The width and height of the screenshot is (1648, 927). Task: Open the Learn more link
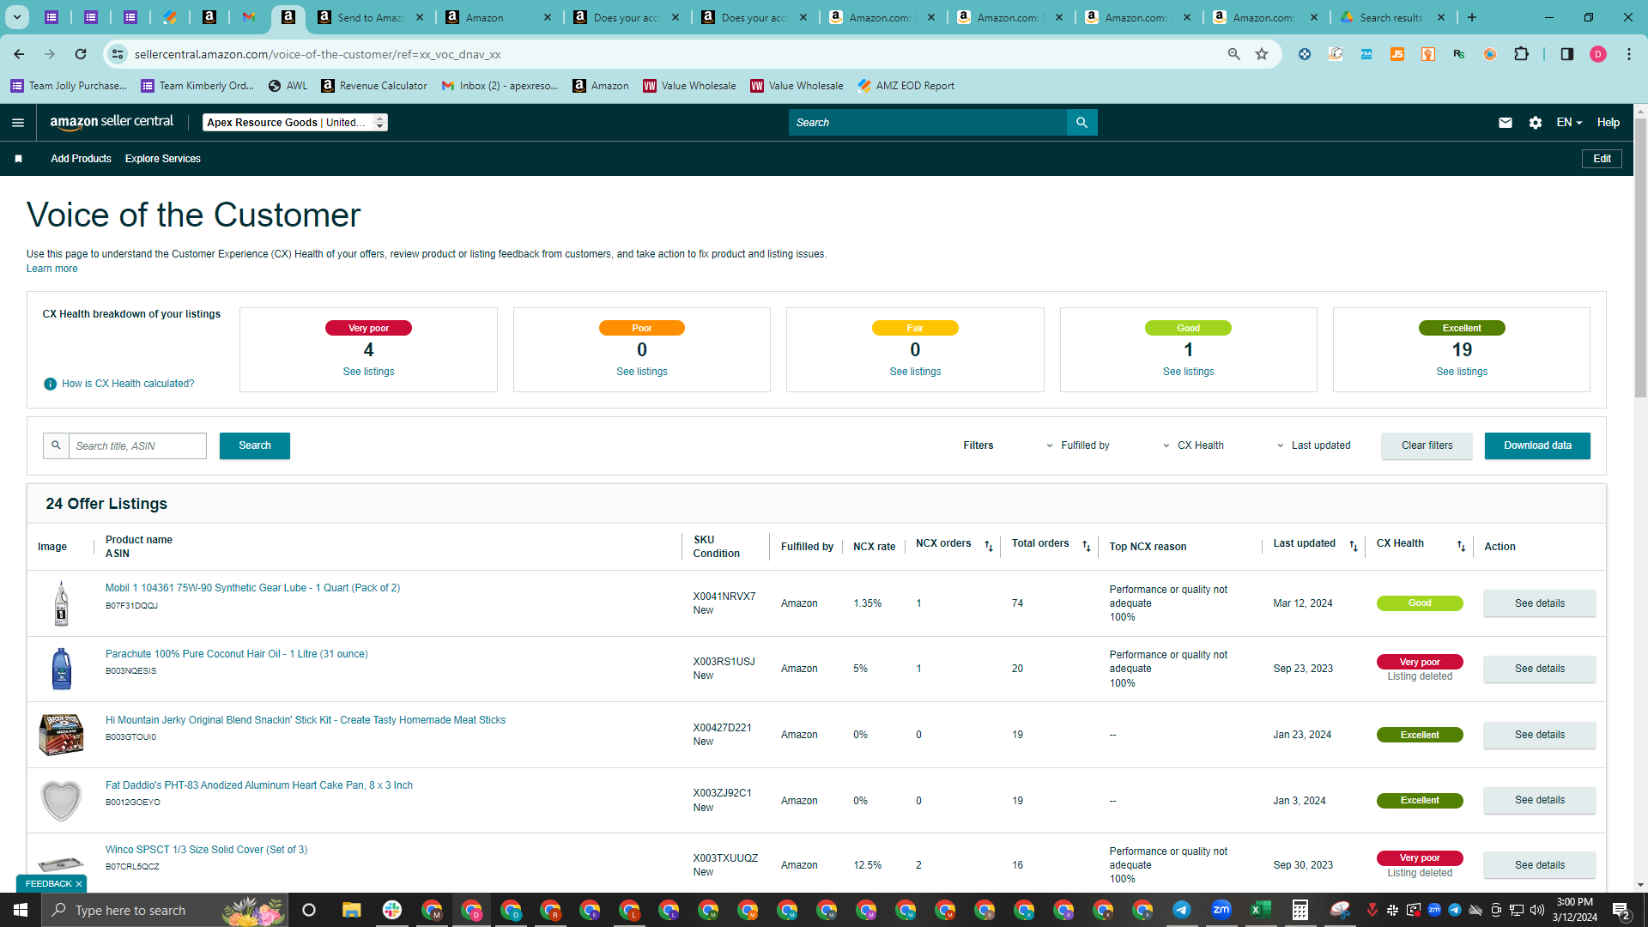point(51,269)
